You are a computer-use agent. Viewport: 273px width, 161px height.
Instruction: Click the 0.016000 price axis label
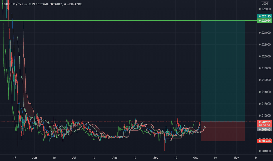point(265,80)
